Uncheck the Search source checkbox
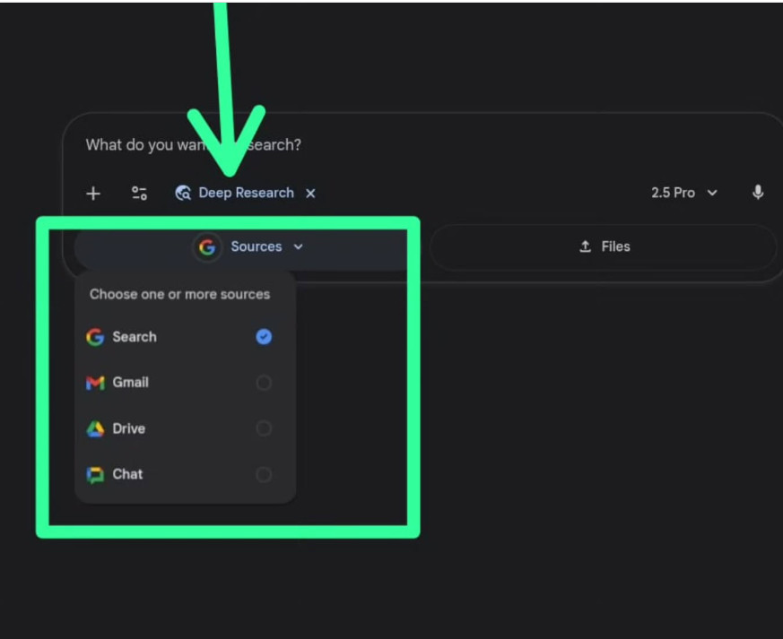The image size is (783, 639). 264,337
